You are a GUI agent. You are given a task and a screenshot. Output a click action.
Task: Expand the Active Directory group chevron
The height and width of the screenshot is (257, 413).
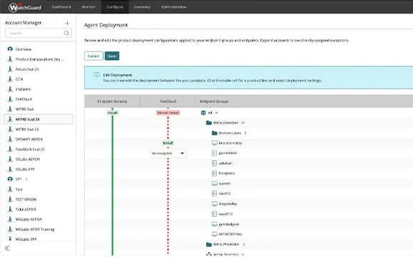(x=243, y=254)
